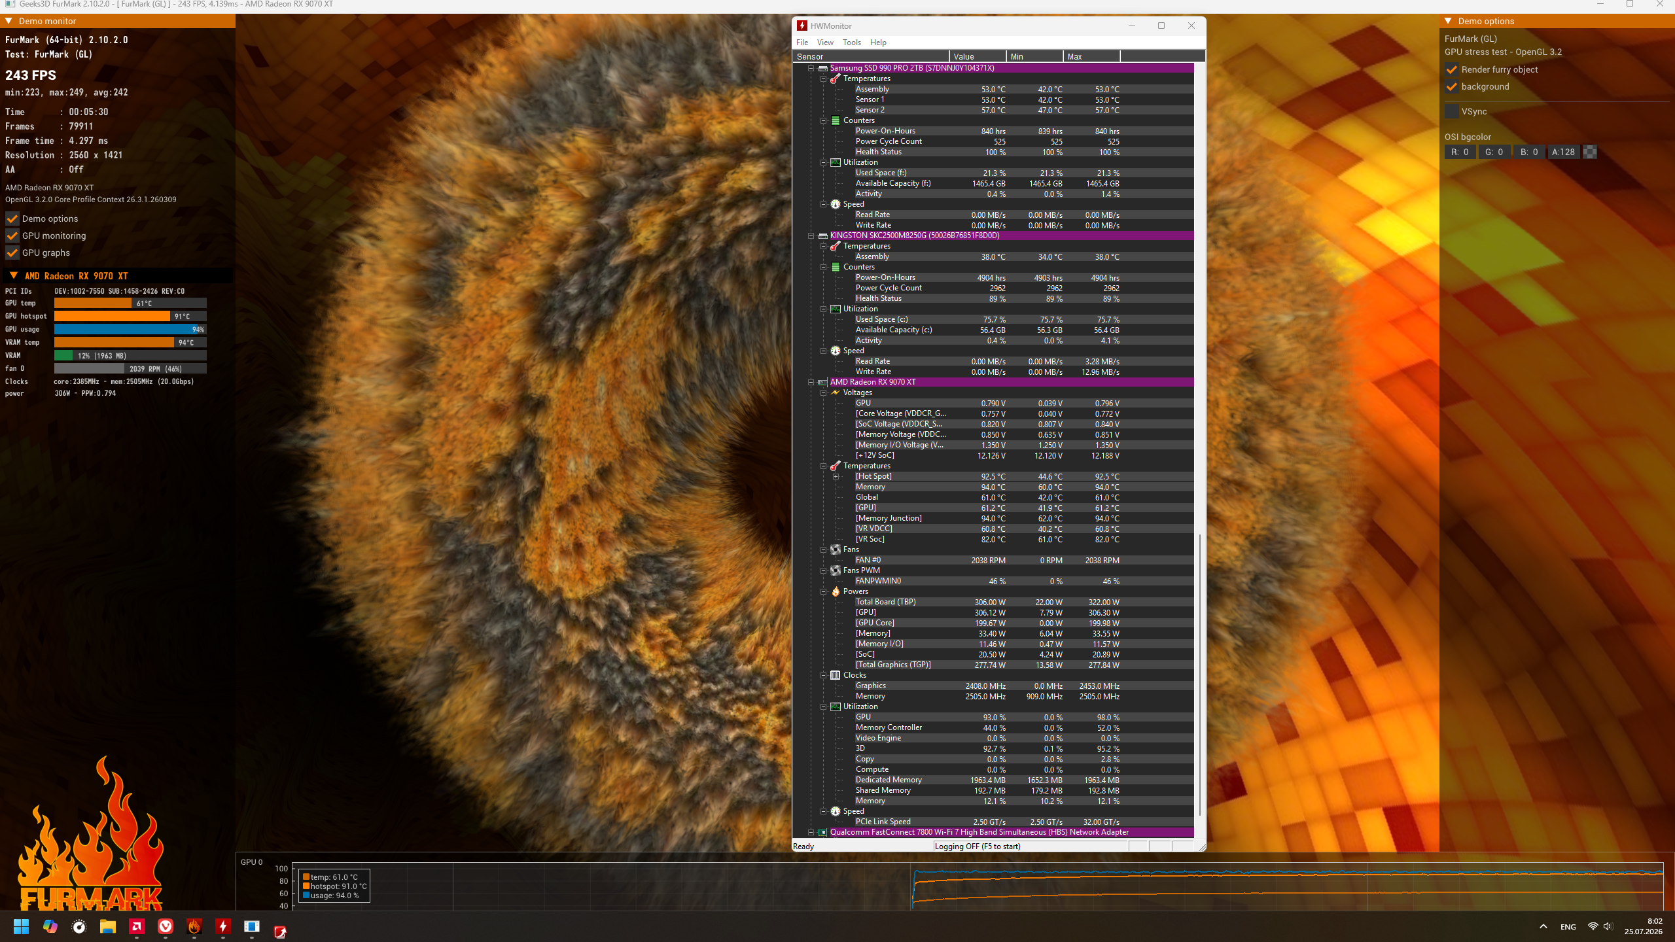Viewport: 1675px width, 942px height.
Task: Click the Fans icon in HWMonitor
Action: [836, 549]
